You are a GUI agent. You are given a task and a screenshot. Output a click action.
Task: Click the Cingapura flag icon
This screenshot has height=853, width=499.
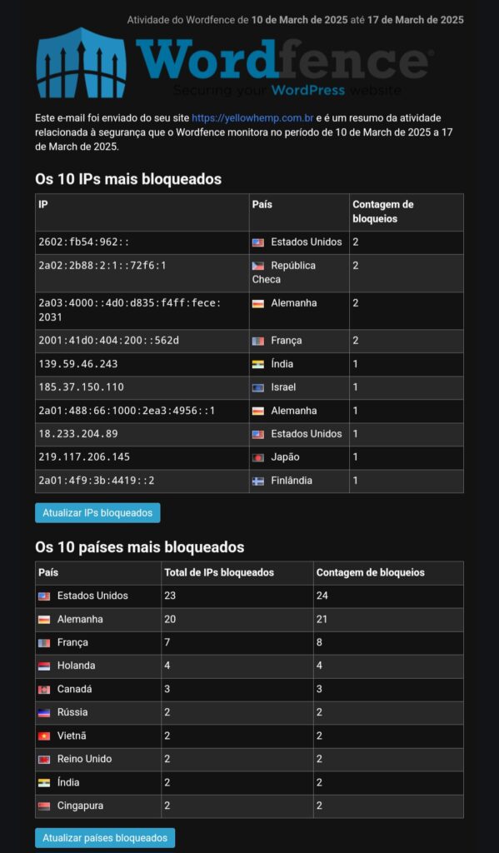click(x=44, y=806)
